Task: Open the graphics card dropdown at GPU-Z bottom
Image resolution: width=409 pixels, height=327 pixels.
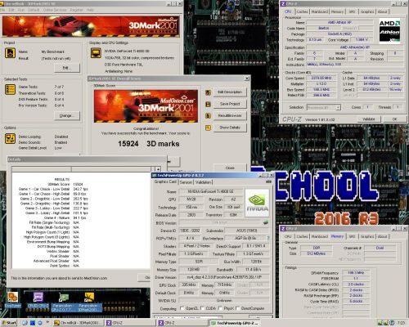Action: click(188, 317)
